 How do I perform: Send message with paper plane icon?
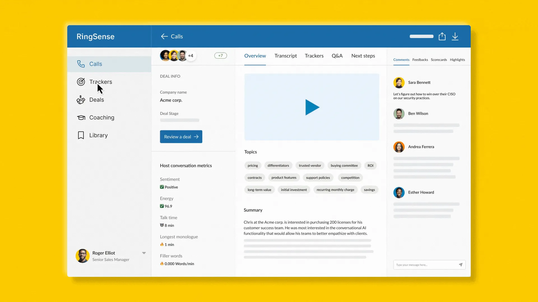[460, 265]
